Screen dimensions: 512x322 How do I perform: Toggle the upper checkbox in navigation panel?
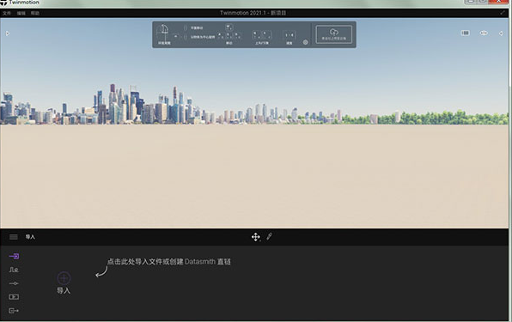[186, 27]
